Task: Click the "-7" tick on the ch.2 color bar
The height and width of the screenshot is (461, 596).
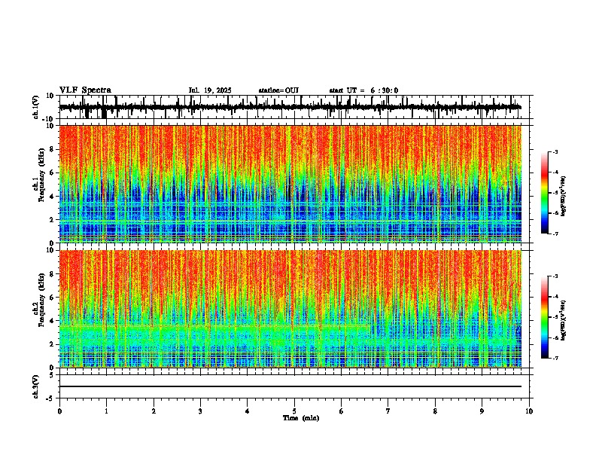Action: click(x=555, y=359)
